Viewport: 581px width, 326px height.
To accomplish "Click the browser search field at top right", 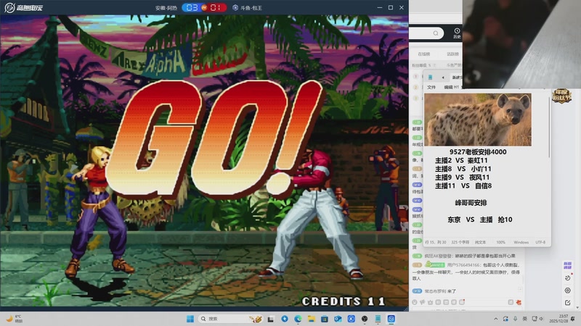I will 426,33.
